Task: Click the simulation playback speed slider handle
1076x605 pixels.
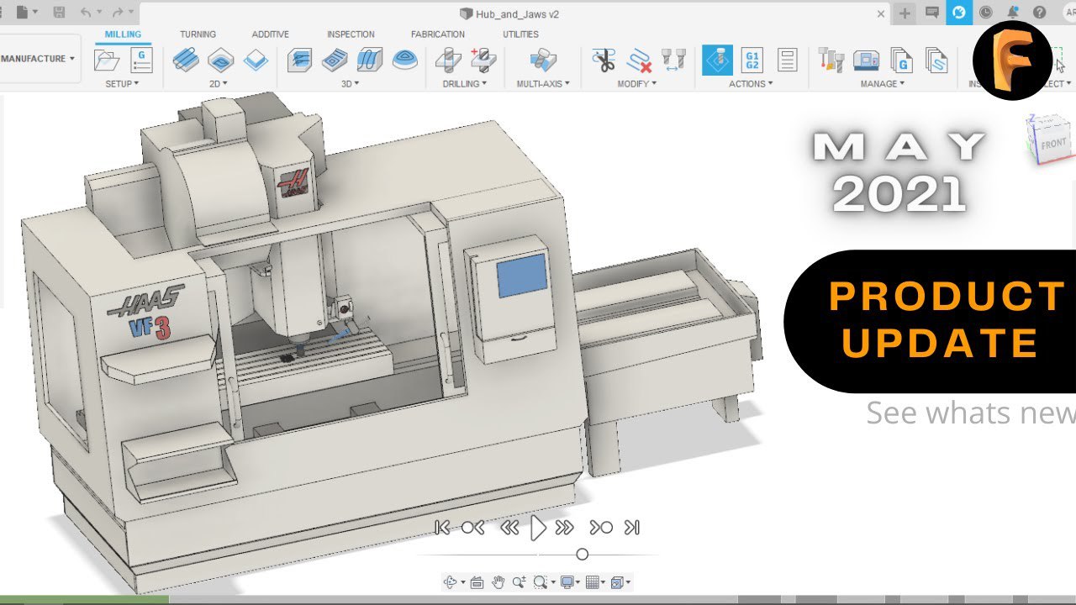Action: click(x=582, y=555)
